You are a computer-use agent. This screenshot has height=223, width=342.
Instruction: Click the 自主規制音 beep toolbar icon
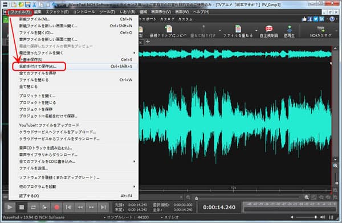268,31
